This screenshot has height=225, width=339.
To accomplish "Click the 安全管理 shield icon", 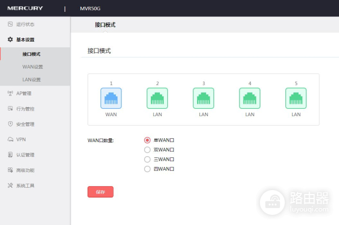I will coord(10,124).
